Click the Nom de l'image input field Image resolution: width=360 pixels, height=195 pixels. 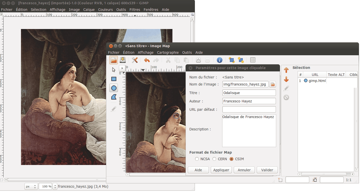tap(245, 84)
